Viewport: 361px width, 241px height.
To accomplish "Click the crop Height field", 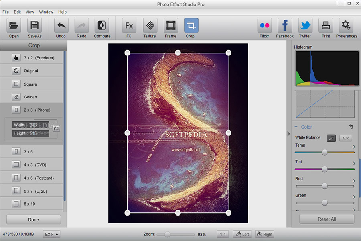I will (30, 133).
